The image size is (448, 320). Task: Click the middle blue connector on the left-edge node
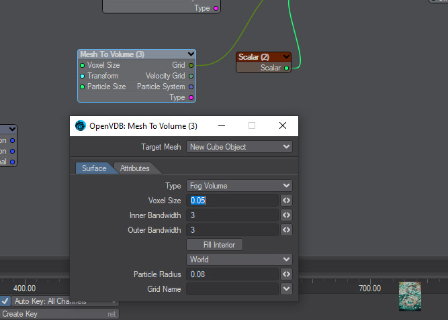pos(12,151)
